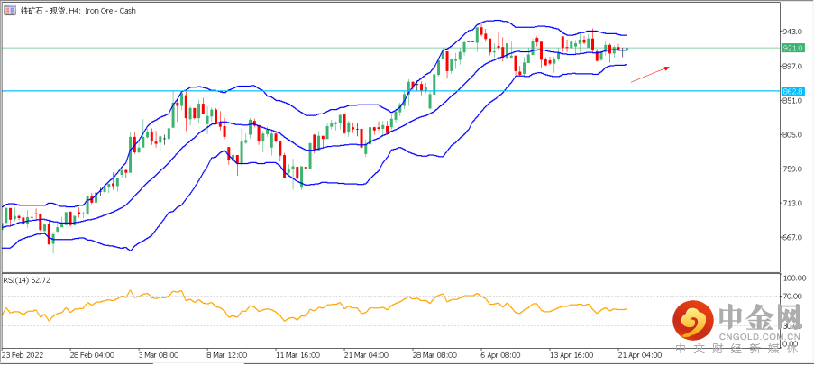The width and height of the screenshot is (814, 365).
Task: Click the '21 Apr 04:00' time label
Action: [x=640, y=356]
